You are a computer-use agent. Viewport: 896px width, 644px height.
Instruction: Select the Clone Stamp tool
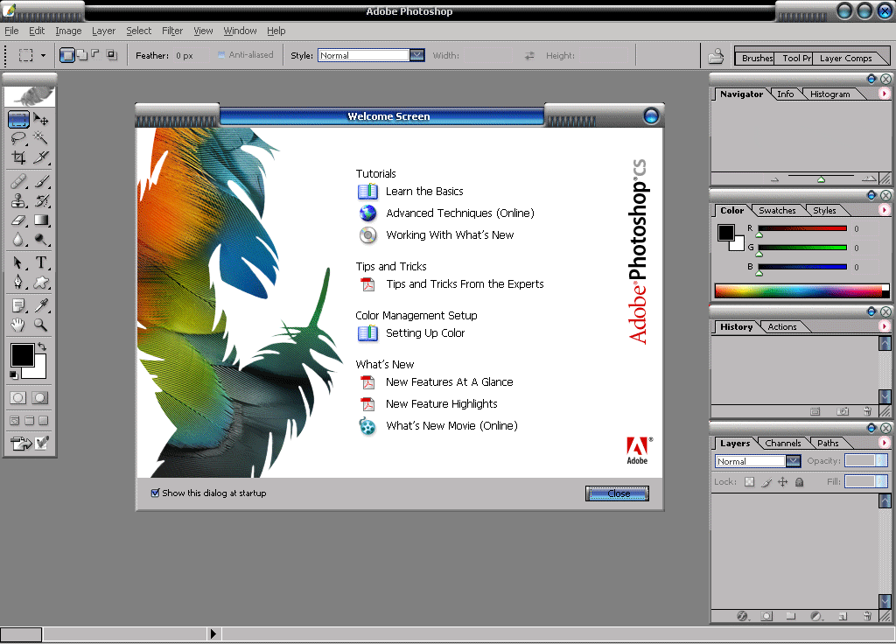pyautogui.click(x=18, y=200)
